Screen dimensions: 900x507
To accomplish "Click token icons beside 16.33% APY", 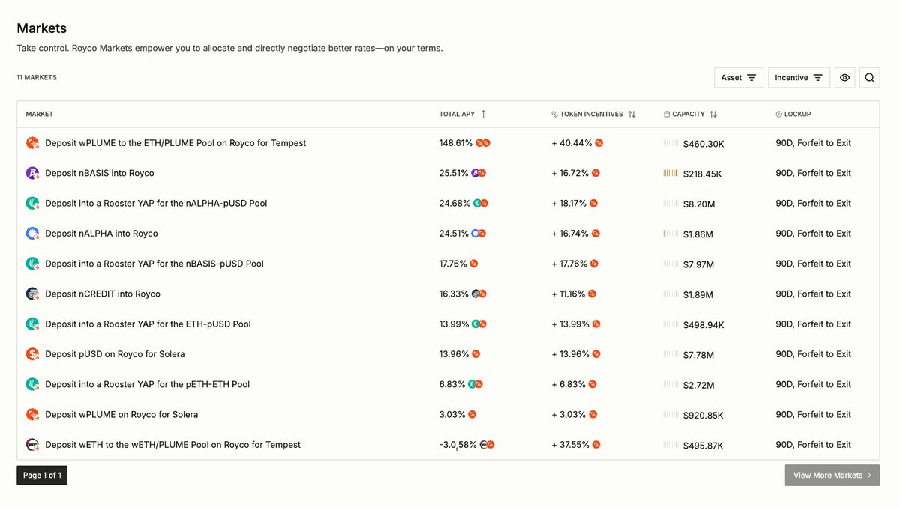I will click(x=479, y=294).
